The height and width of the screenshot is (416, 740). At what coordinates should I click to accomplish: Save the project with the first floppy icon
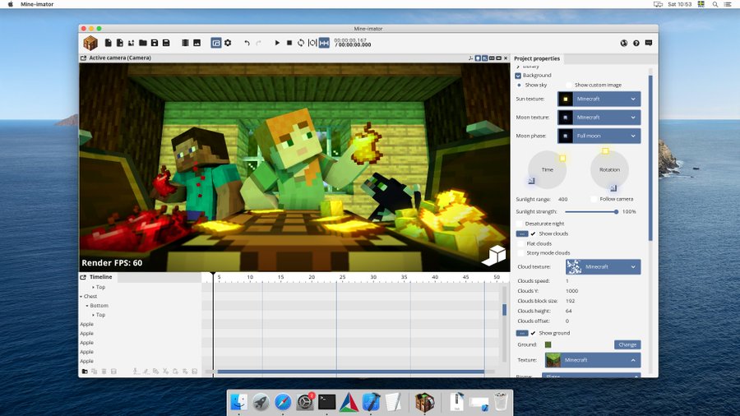click(x=155, y=43)
